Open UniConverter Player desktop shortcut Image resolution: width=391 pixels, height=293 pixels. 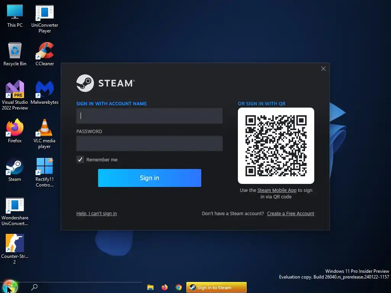pyautogui.click(x=45, y=19)
